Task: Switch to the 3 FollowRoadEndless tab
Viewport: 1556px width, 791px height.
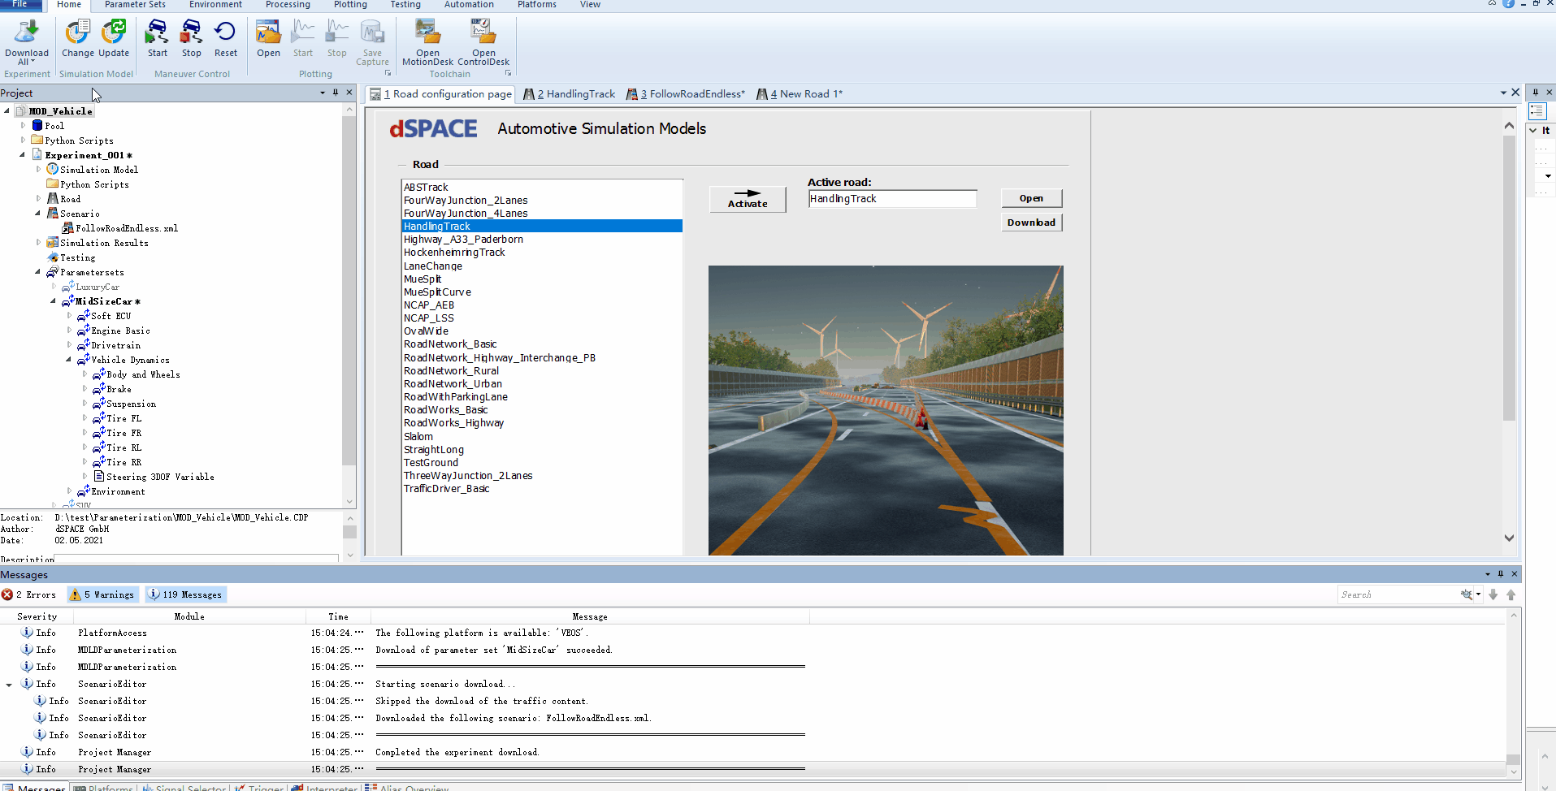Action: pos(686,94)
